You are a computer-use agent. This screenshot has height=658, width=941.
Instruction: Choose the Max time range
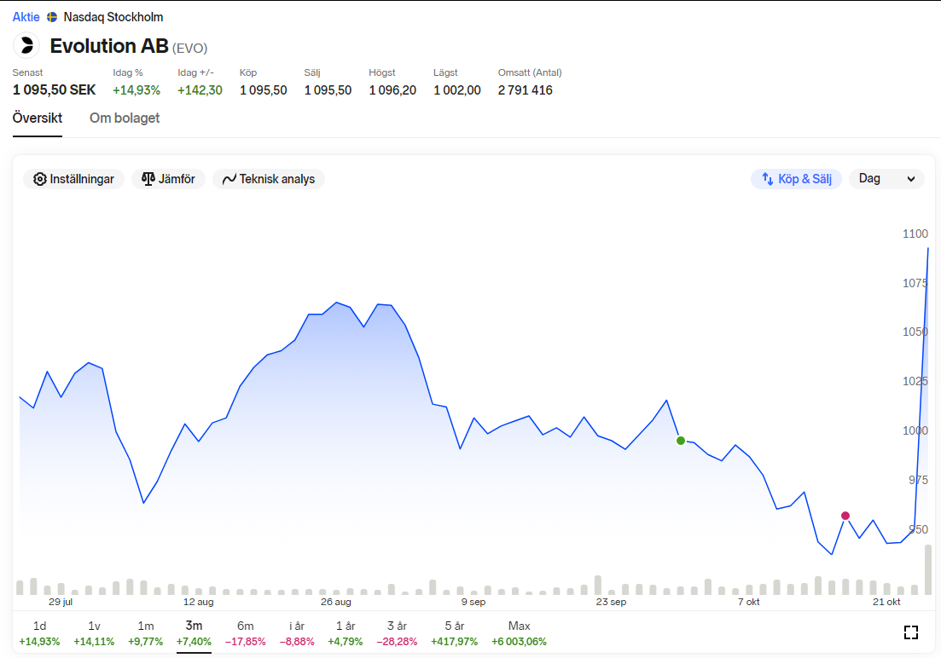pyautogui.click(x=519, y=633)
